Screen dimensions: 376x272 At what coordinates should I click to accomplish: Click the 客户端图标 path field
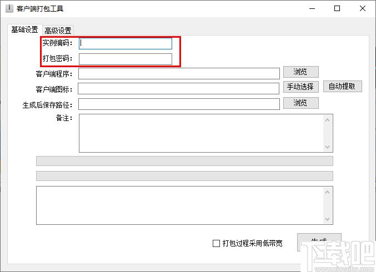coord(179,89)
